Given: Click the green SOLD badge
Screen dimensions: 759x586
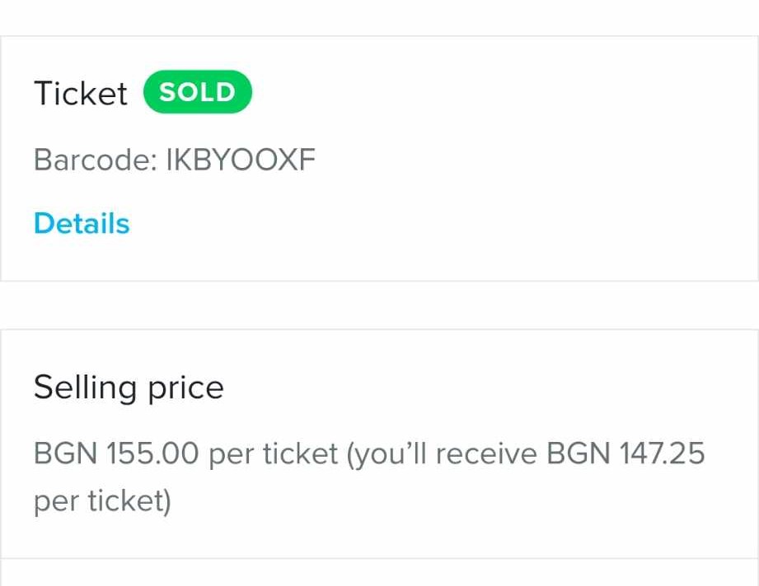Looking at the screenshot, I should (197, 92).
